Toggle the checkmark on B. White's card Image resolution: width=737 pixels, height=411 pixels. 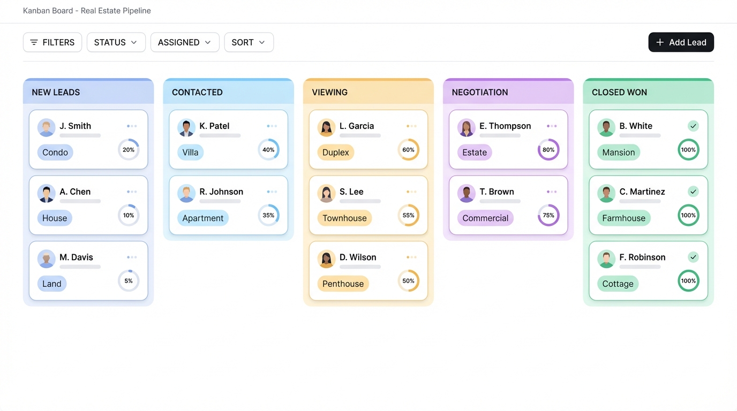click(x=693, y=126)
